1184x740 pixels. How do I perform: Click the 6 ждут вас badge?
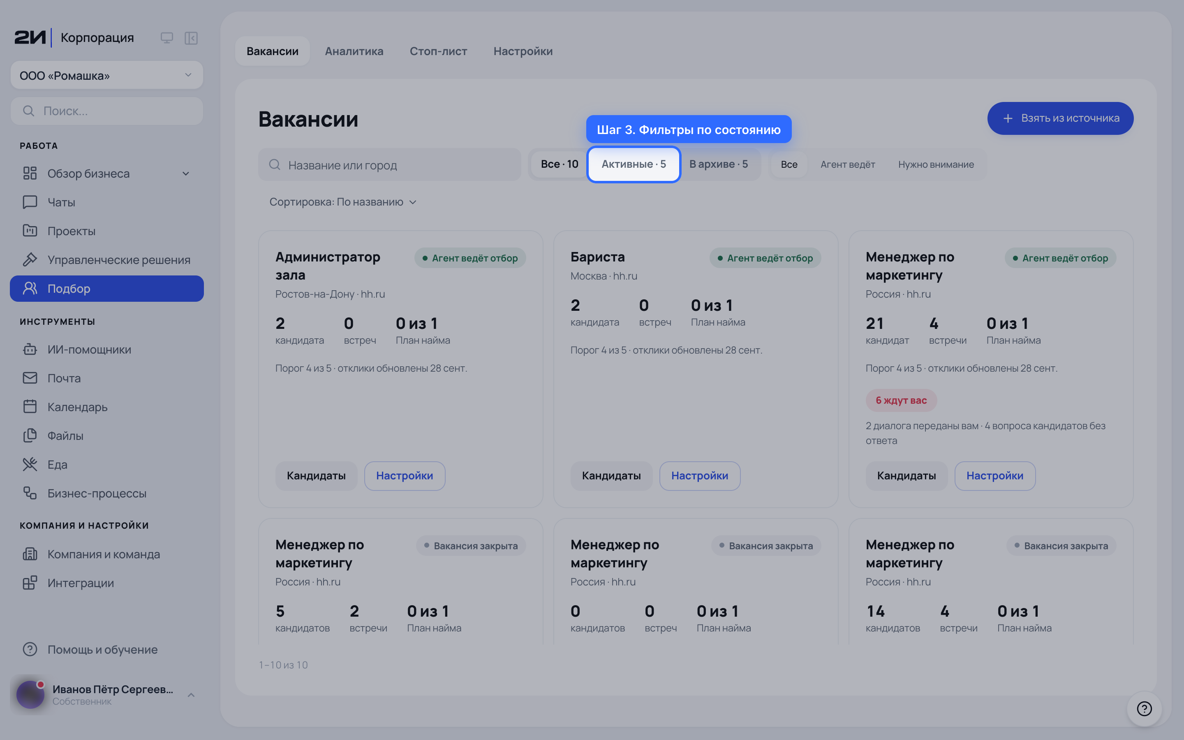click(x=901, y=400)
